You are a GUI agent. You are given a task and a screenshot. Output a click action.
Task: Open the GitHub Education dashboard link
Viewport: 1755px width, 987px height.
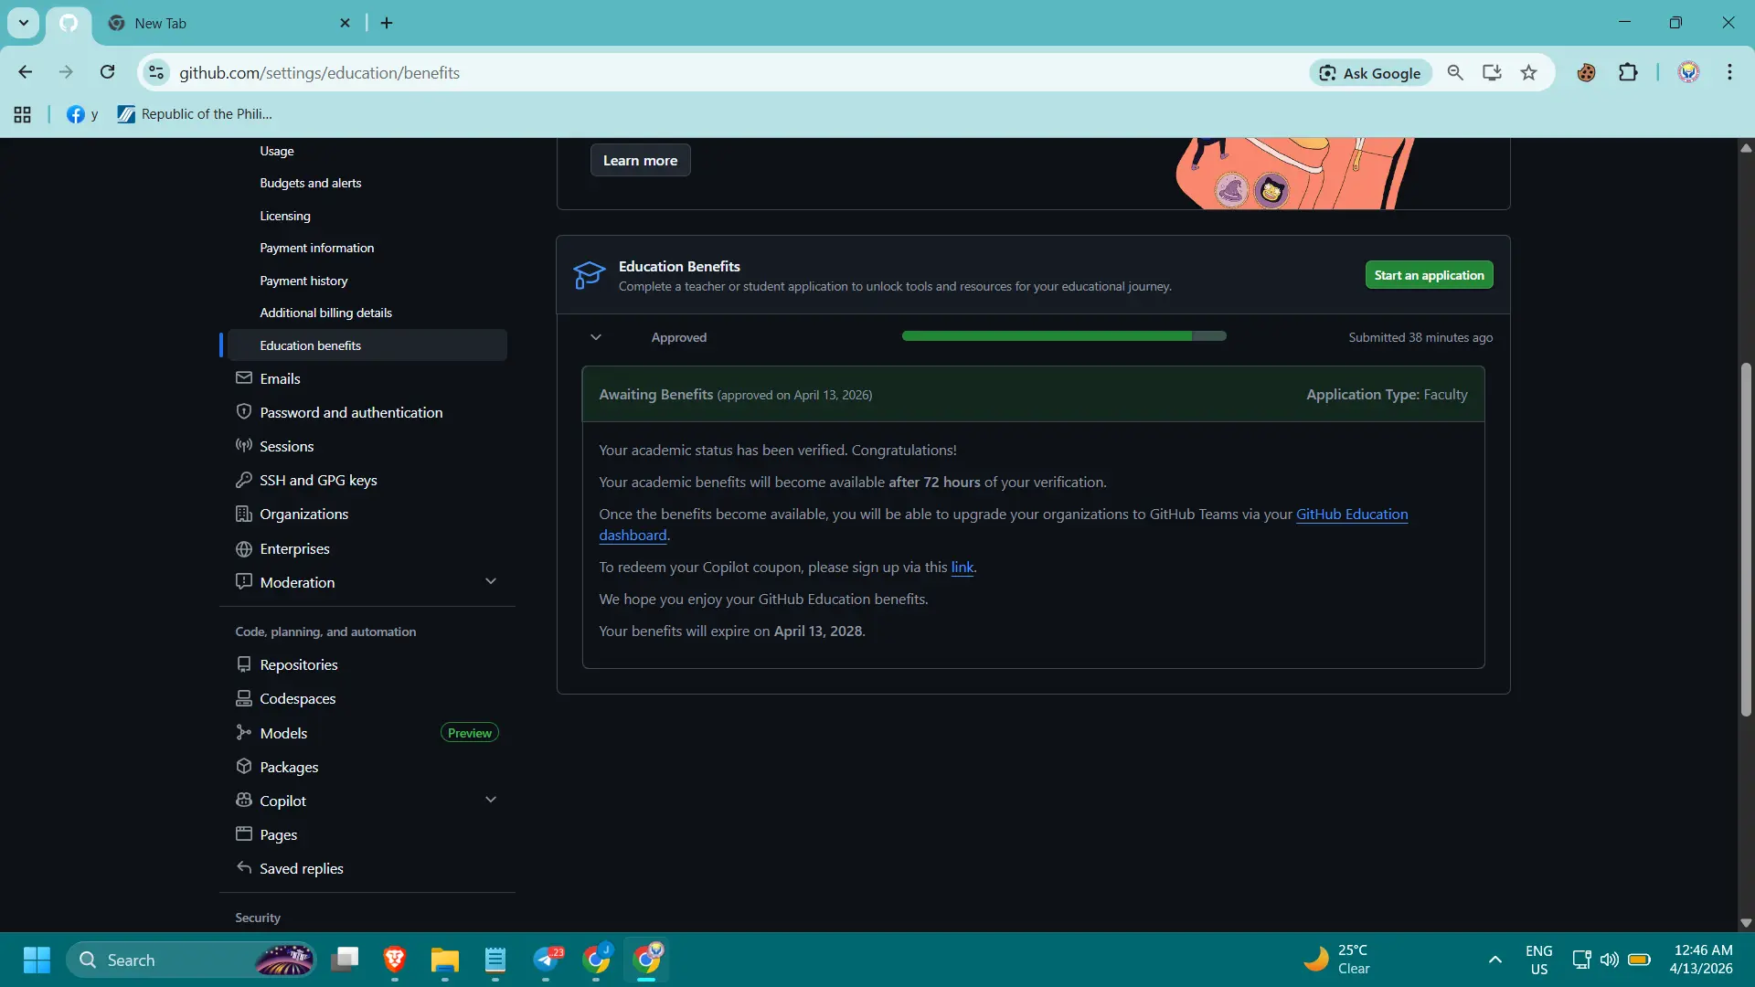pos(1352,515)
